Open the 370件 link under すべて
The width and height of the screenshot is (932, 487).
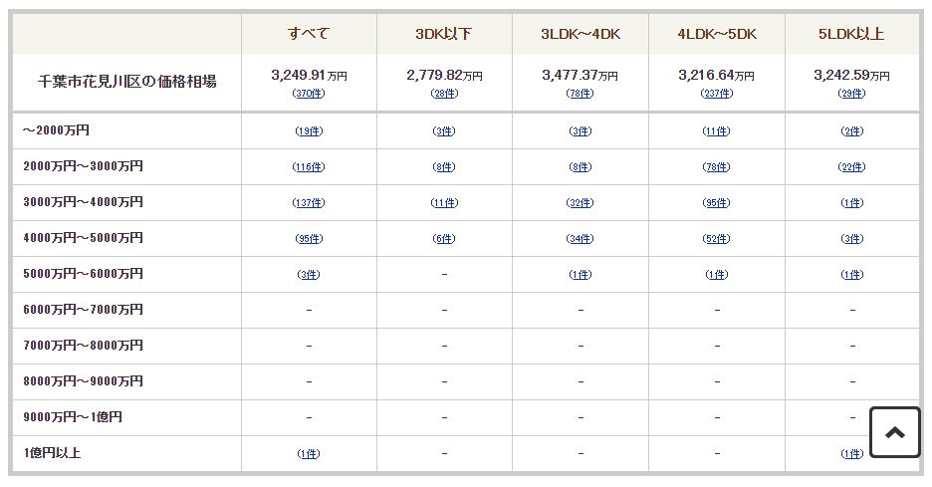point(309,94)
